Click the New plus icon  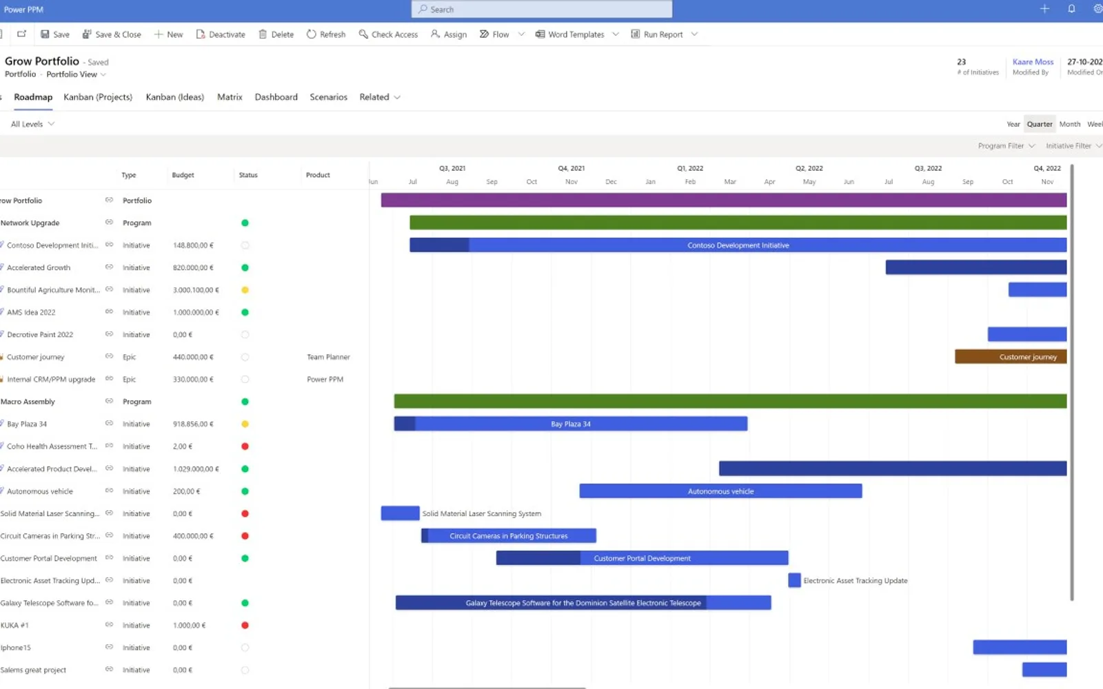[159, 34]
